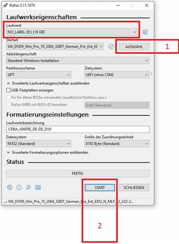179x244 pixels.
Task: Show the log window icon
Action: click(x=38, y=187)
